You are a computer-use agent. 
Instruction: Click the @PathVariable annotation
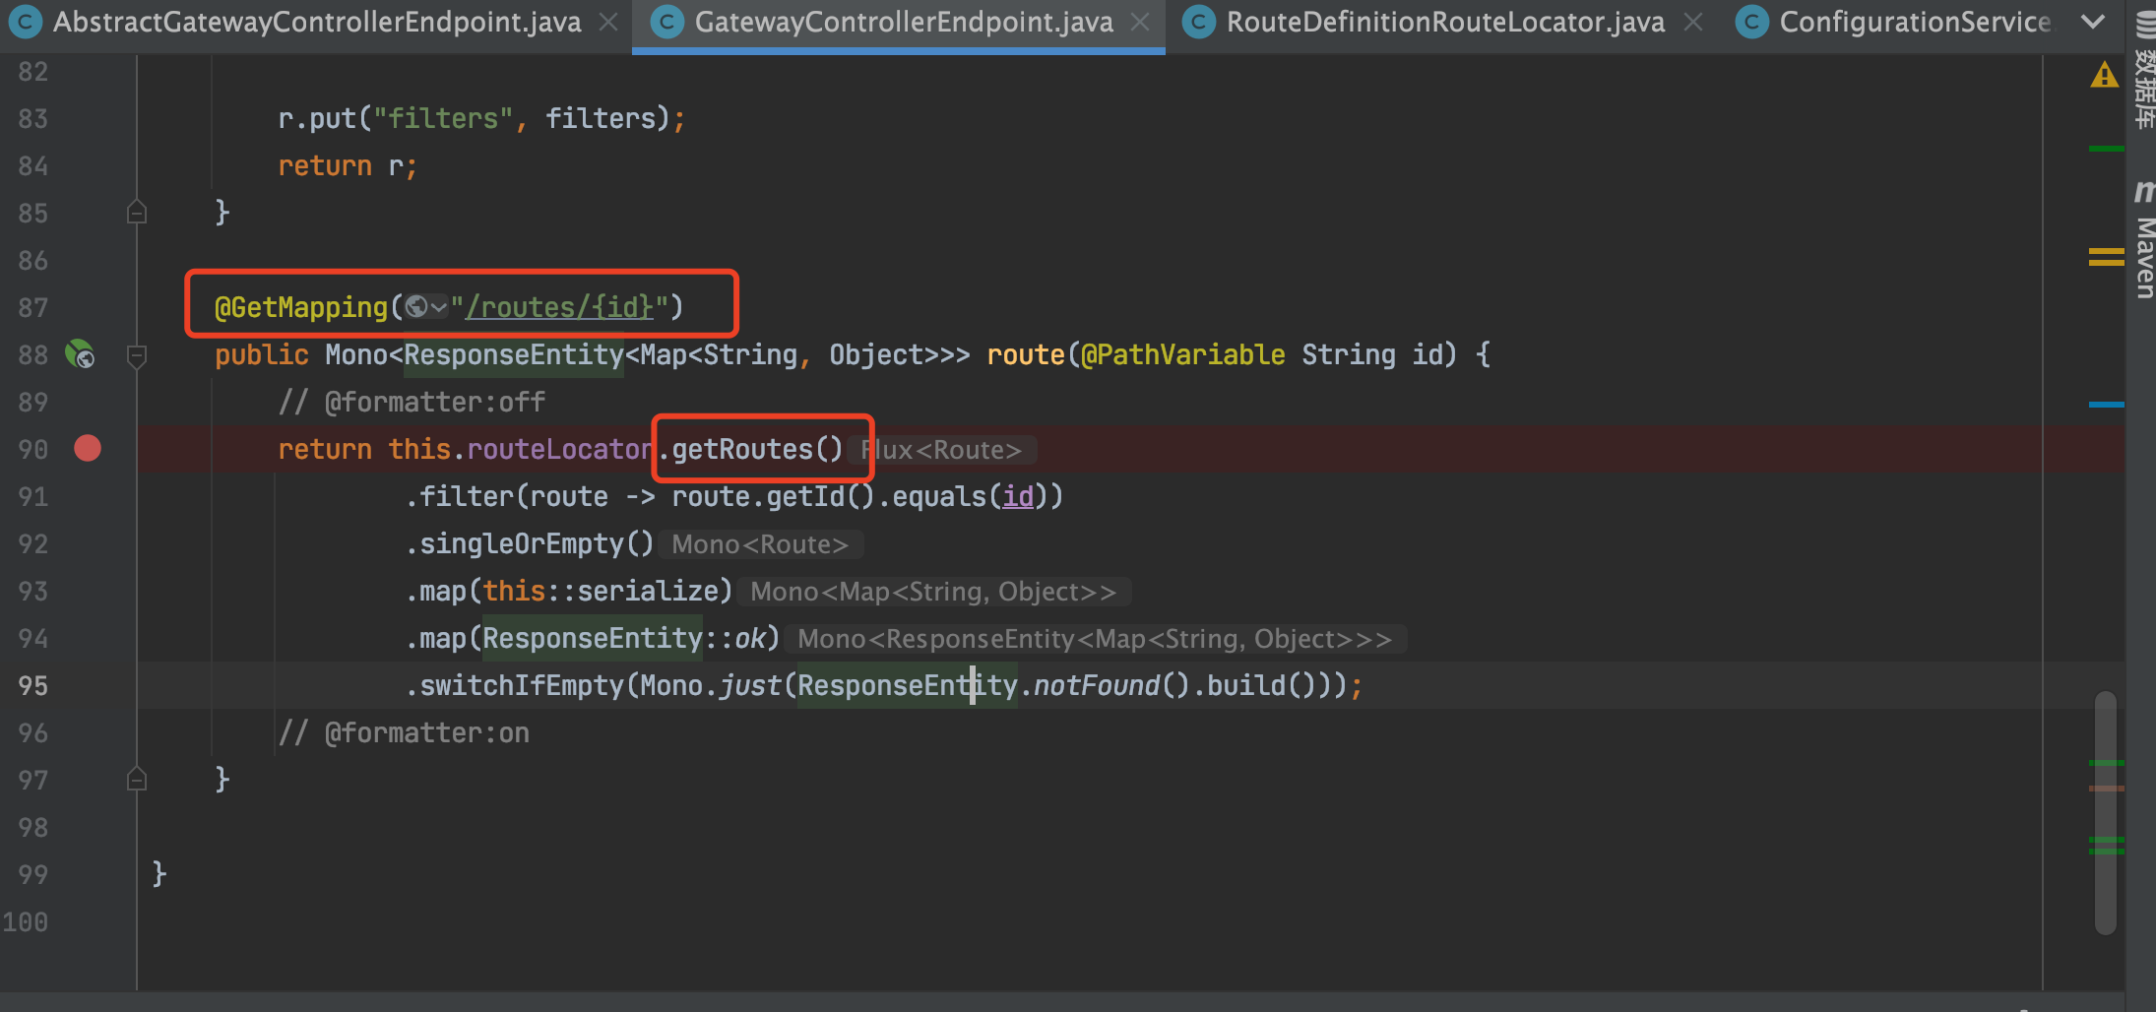pyautogui.click(x=1183, y=354)
